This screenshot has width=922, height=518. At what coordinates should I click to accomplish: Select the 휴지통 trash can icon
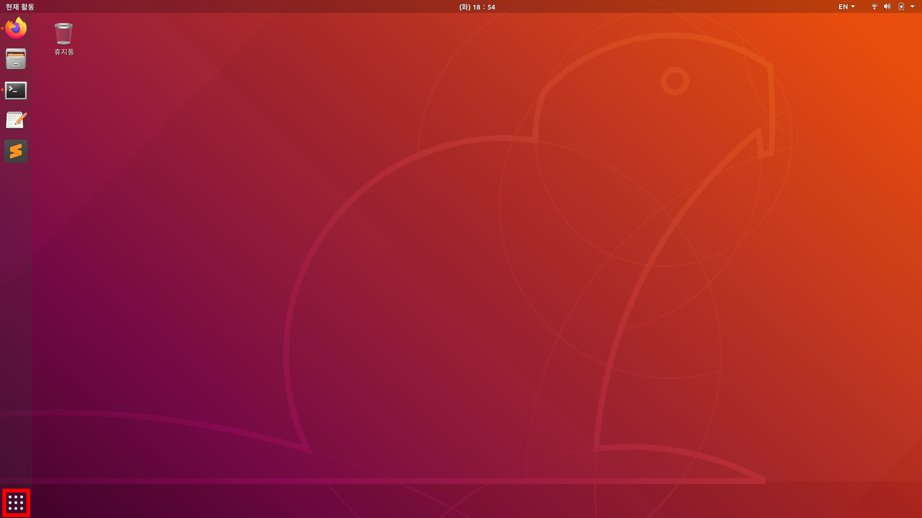coord(63,34)
